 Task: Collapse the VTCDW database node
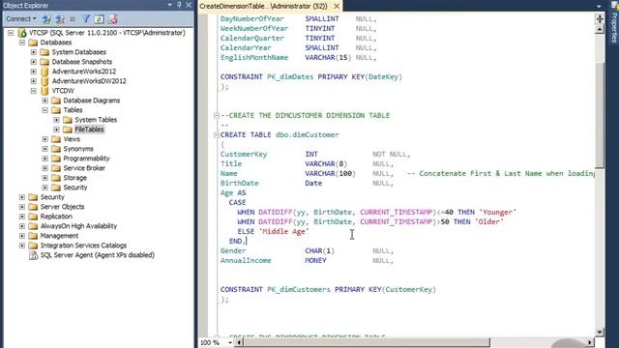click(x=34, y=91)
